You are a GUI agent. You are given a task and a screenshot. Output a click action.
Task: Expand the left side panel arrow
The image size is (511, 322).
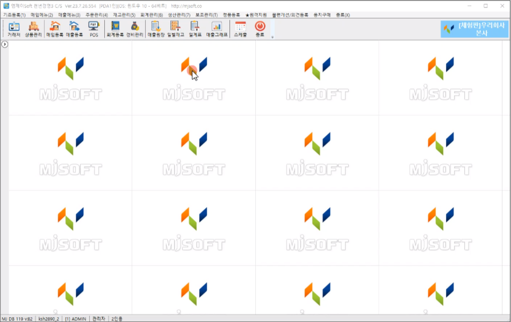coord(4,45)
